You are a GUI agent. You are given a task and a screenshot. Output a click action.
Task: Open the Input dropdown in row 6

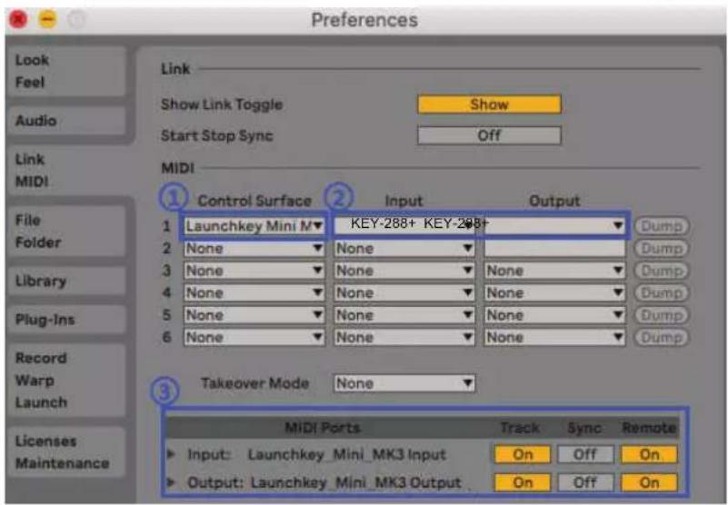(x=404, y=338)
